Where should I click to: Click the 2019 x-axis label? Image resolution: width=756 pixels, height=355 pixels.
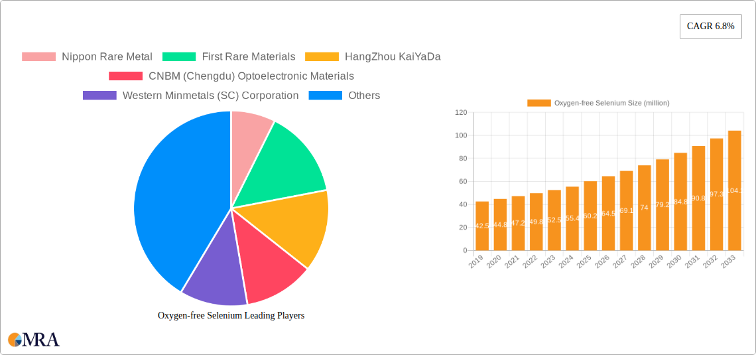coord(477,262)
